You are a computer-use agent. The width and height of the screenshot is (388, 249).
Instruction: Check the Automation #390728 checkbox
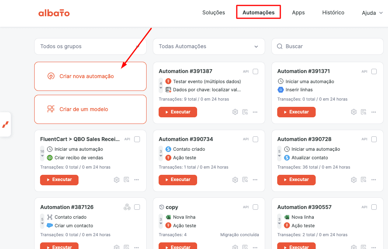[x=374, y=139]
